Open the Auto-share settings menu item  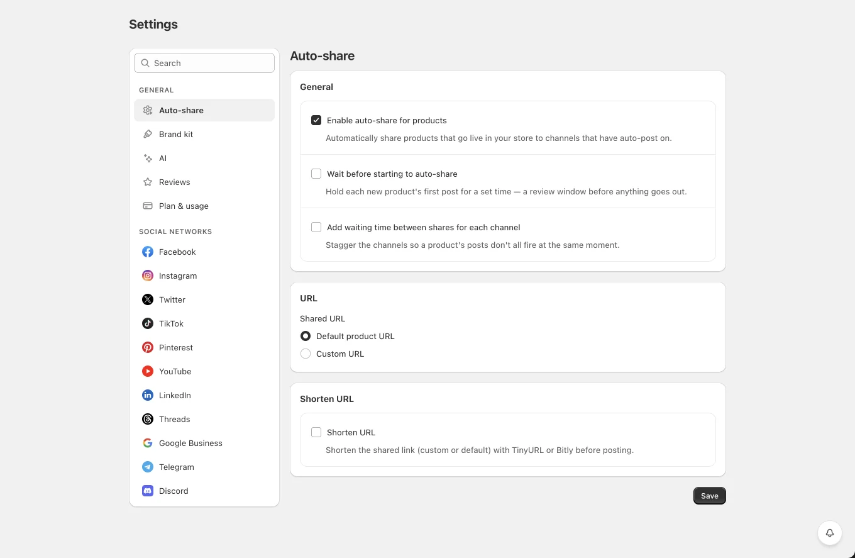[x=204, y=110]
